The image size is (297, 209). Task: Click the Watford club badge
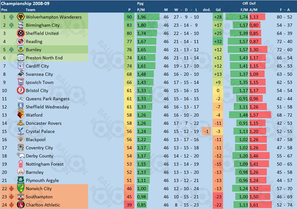(21, 115)
